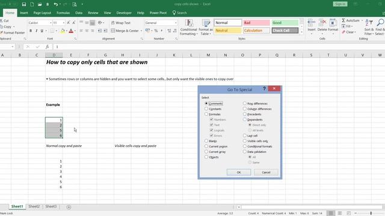The image size is (385, 216).
Task: Select the Objects radio button
Action: tap(206, 157)
